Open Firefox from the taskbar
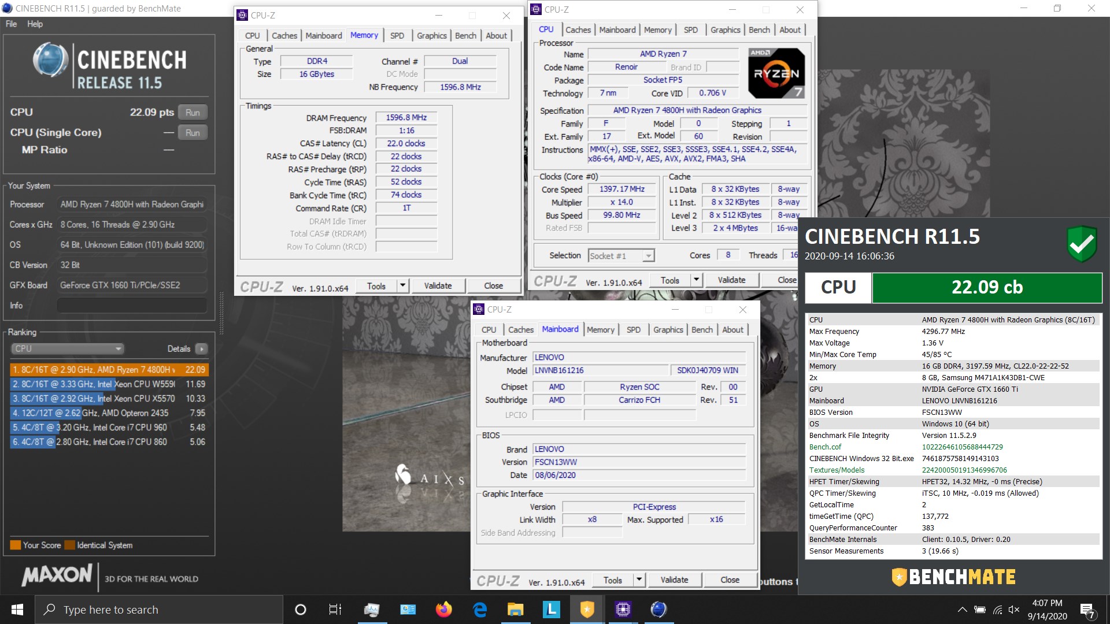Screen dimensions: 1110x624 (x=443, y=610)
